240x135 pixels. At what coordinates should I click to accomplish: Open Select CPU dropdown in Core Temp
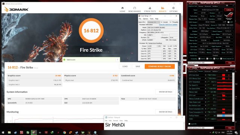pyautogui.click(x=153, y=22)
